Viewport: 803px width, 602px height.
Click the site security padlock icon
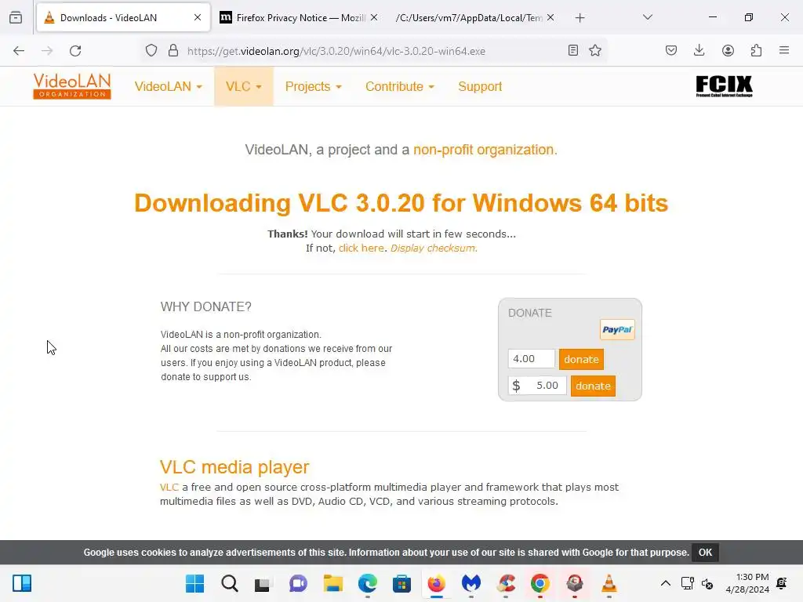coord(173,51)
